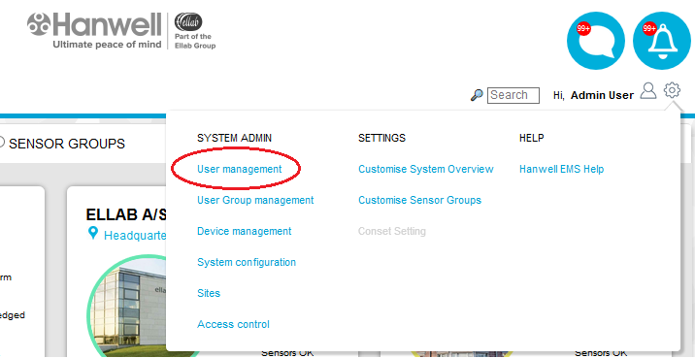Click the SETTINGS heading
Screen dimensions: 695x358
[381, 138]
